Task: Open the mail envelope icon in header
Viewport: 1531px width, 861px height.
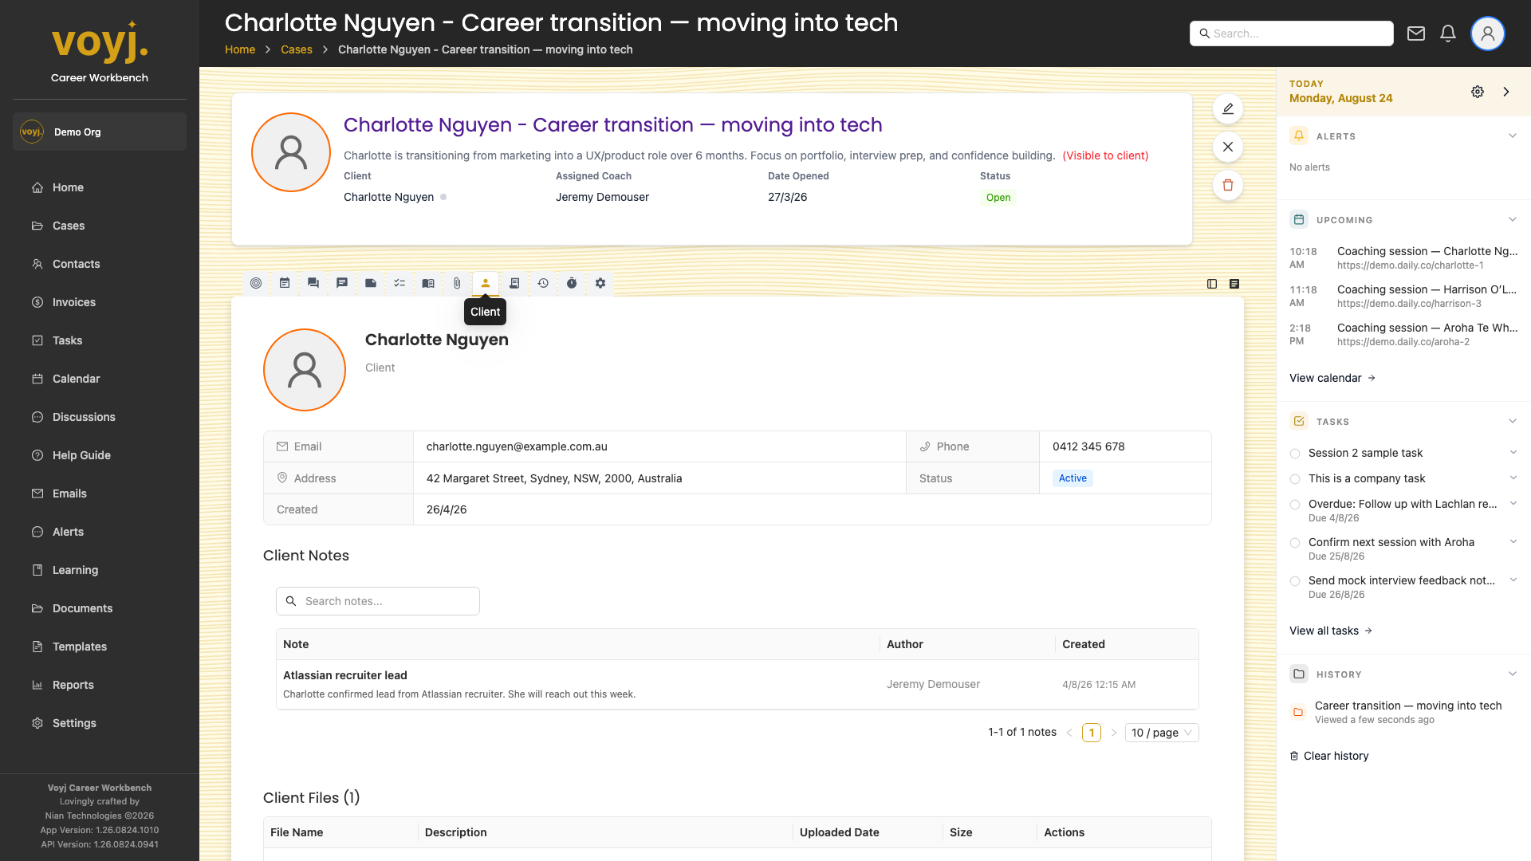Action: pos(1416,33)
